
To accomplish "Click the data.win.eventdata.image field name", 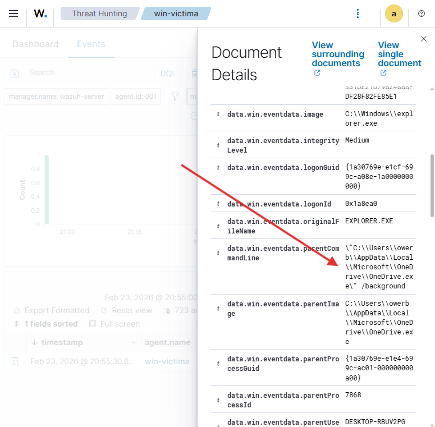I will [x=275, y=114].
